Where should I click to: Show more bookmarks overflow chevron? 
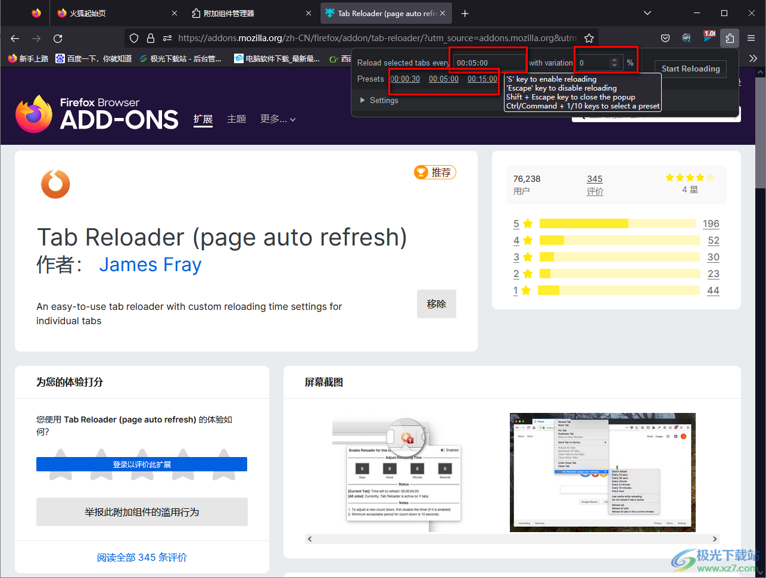click(753, 58)
